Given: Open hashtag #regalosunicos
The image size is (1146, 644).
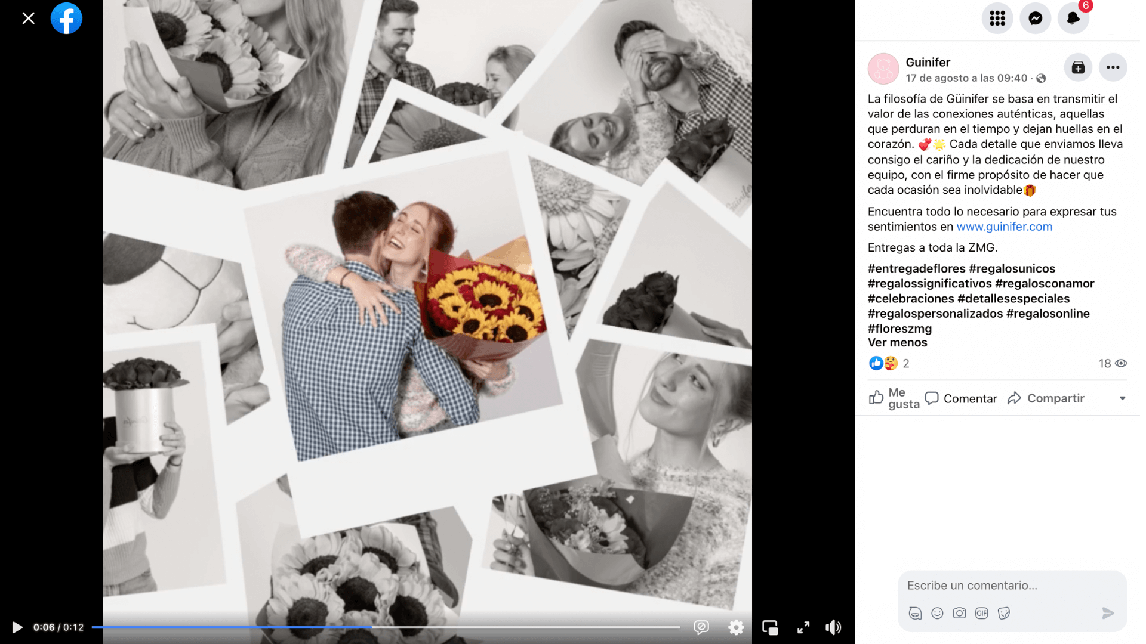Looking at the screenshot, I should click(x=1012, y=268).
